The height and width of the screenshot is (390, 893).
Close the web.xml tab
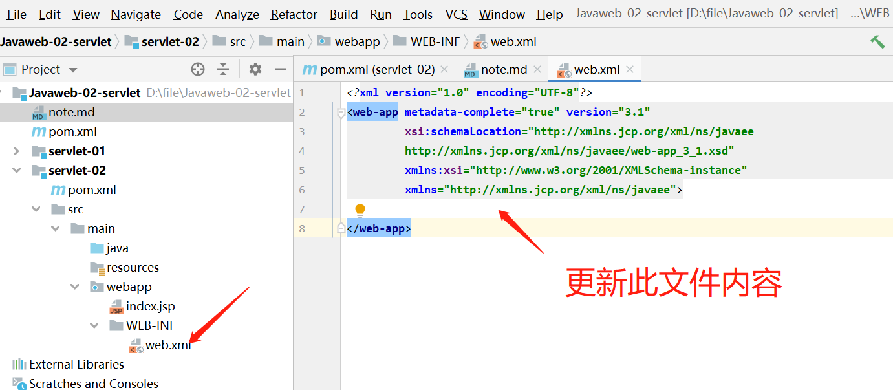pos(630,69)
